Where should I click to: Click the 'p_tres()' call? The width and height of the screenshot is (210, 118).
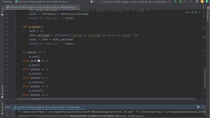[x=35, y=74]
